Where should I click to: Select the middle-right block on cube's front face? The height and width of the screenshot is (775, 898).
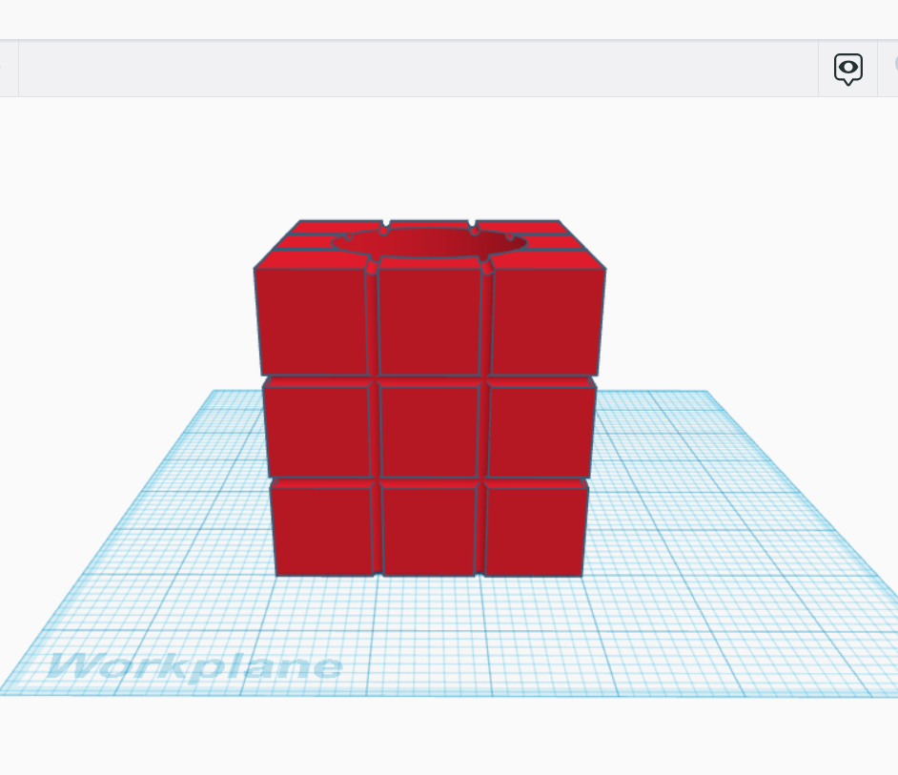tap(541, 431)
